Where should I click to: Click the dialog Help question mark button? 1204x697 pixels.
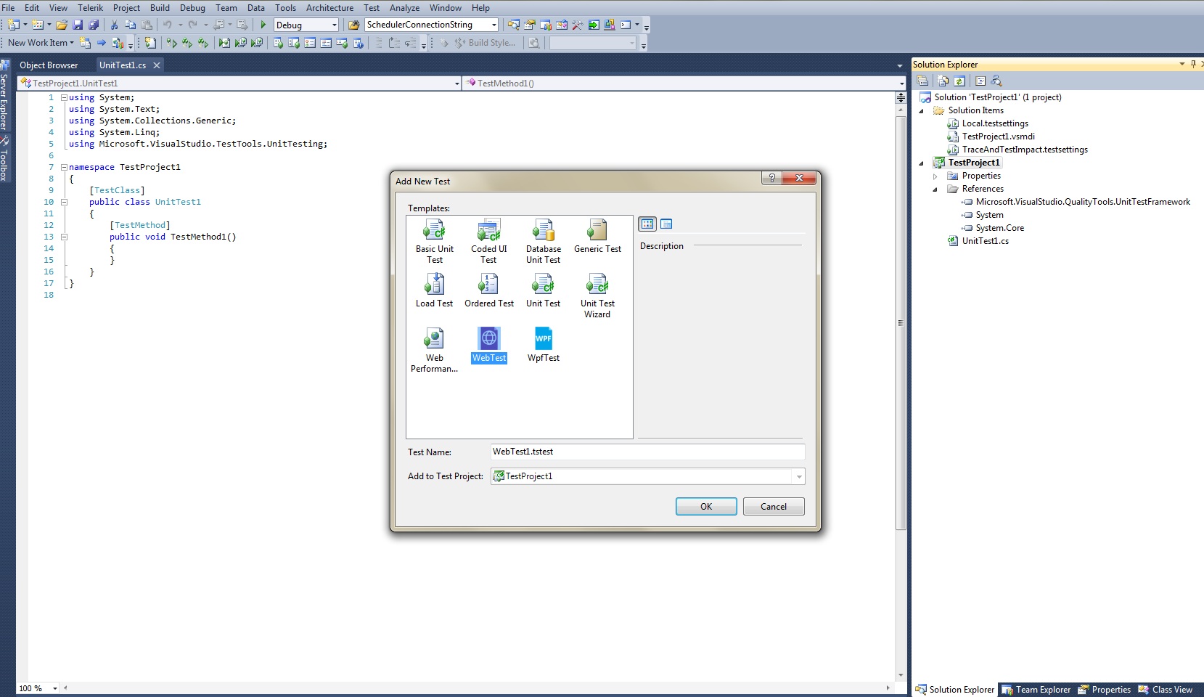pos(771,179)
